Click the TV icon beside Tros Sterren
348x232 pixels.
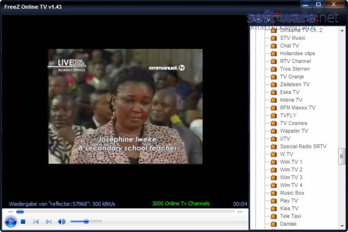point(274,69)
